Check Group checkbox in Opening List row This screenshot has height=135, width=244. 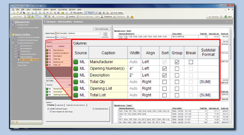[x=177, y=88]
